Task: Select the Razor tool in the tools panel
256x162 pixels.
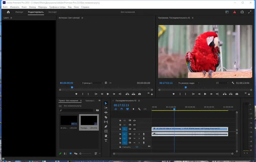Action: point(106,117)
